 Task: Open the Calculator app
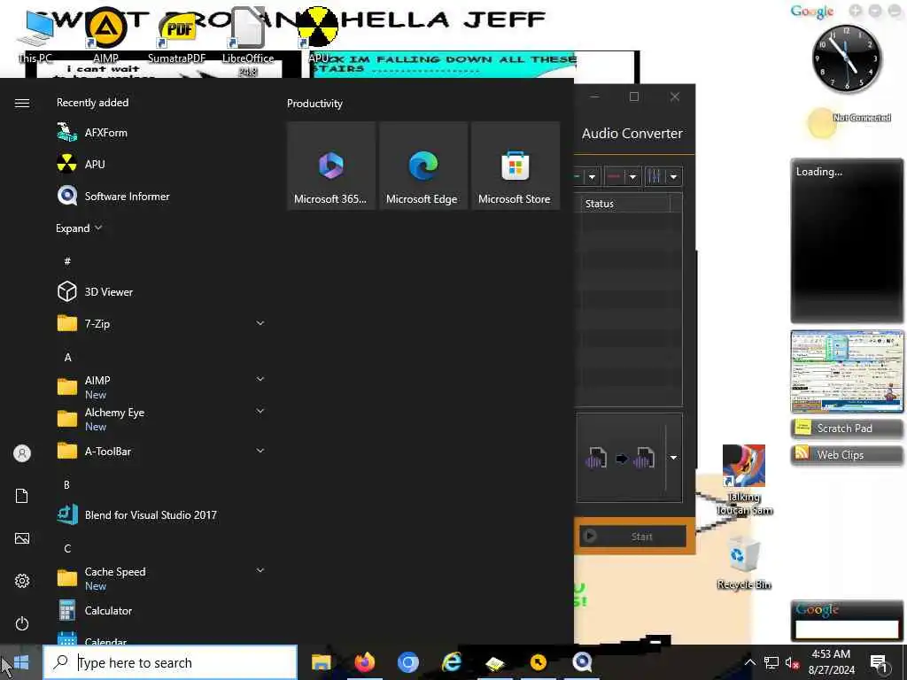(x=159, y=611)
